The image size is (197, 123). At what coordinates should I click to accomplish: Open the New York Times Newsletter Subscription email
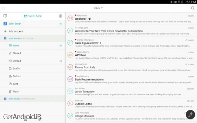(131, 31)
